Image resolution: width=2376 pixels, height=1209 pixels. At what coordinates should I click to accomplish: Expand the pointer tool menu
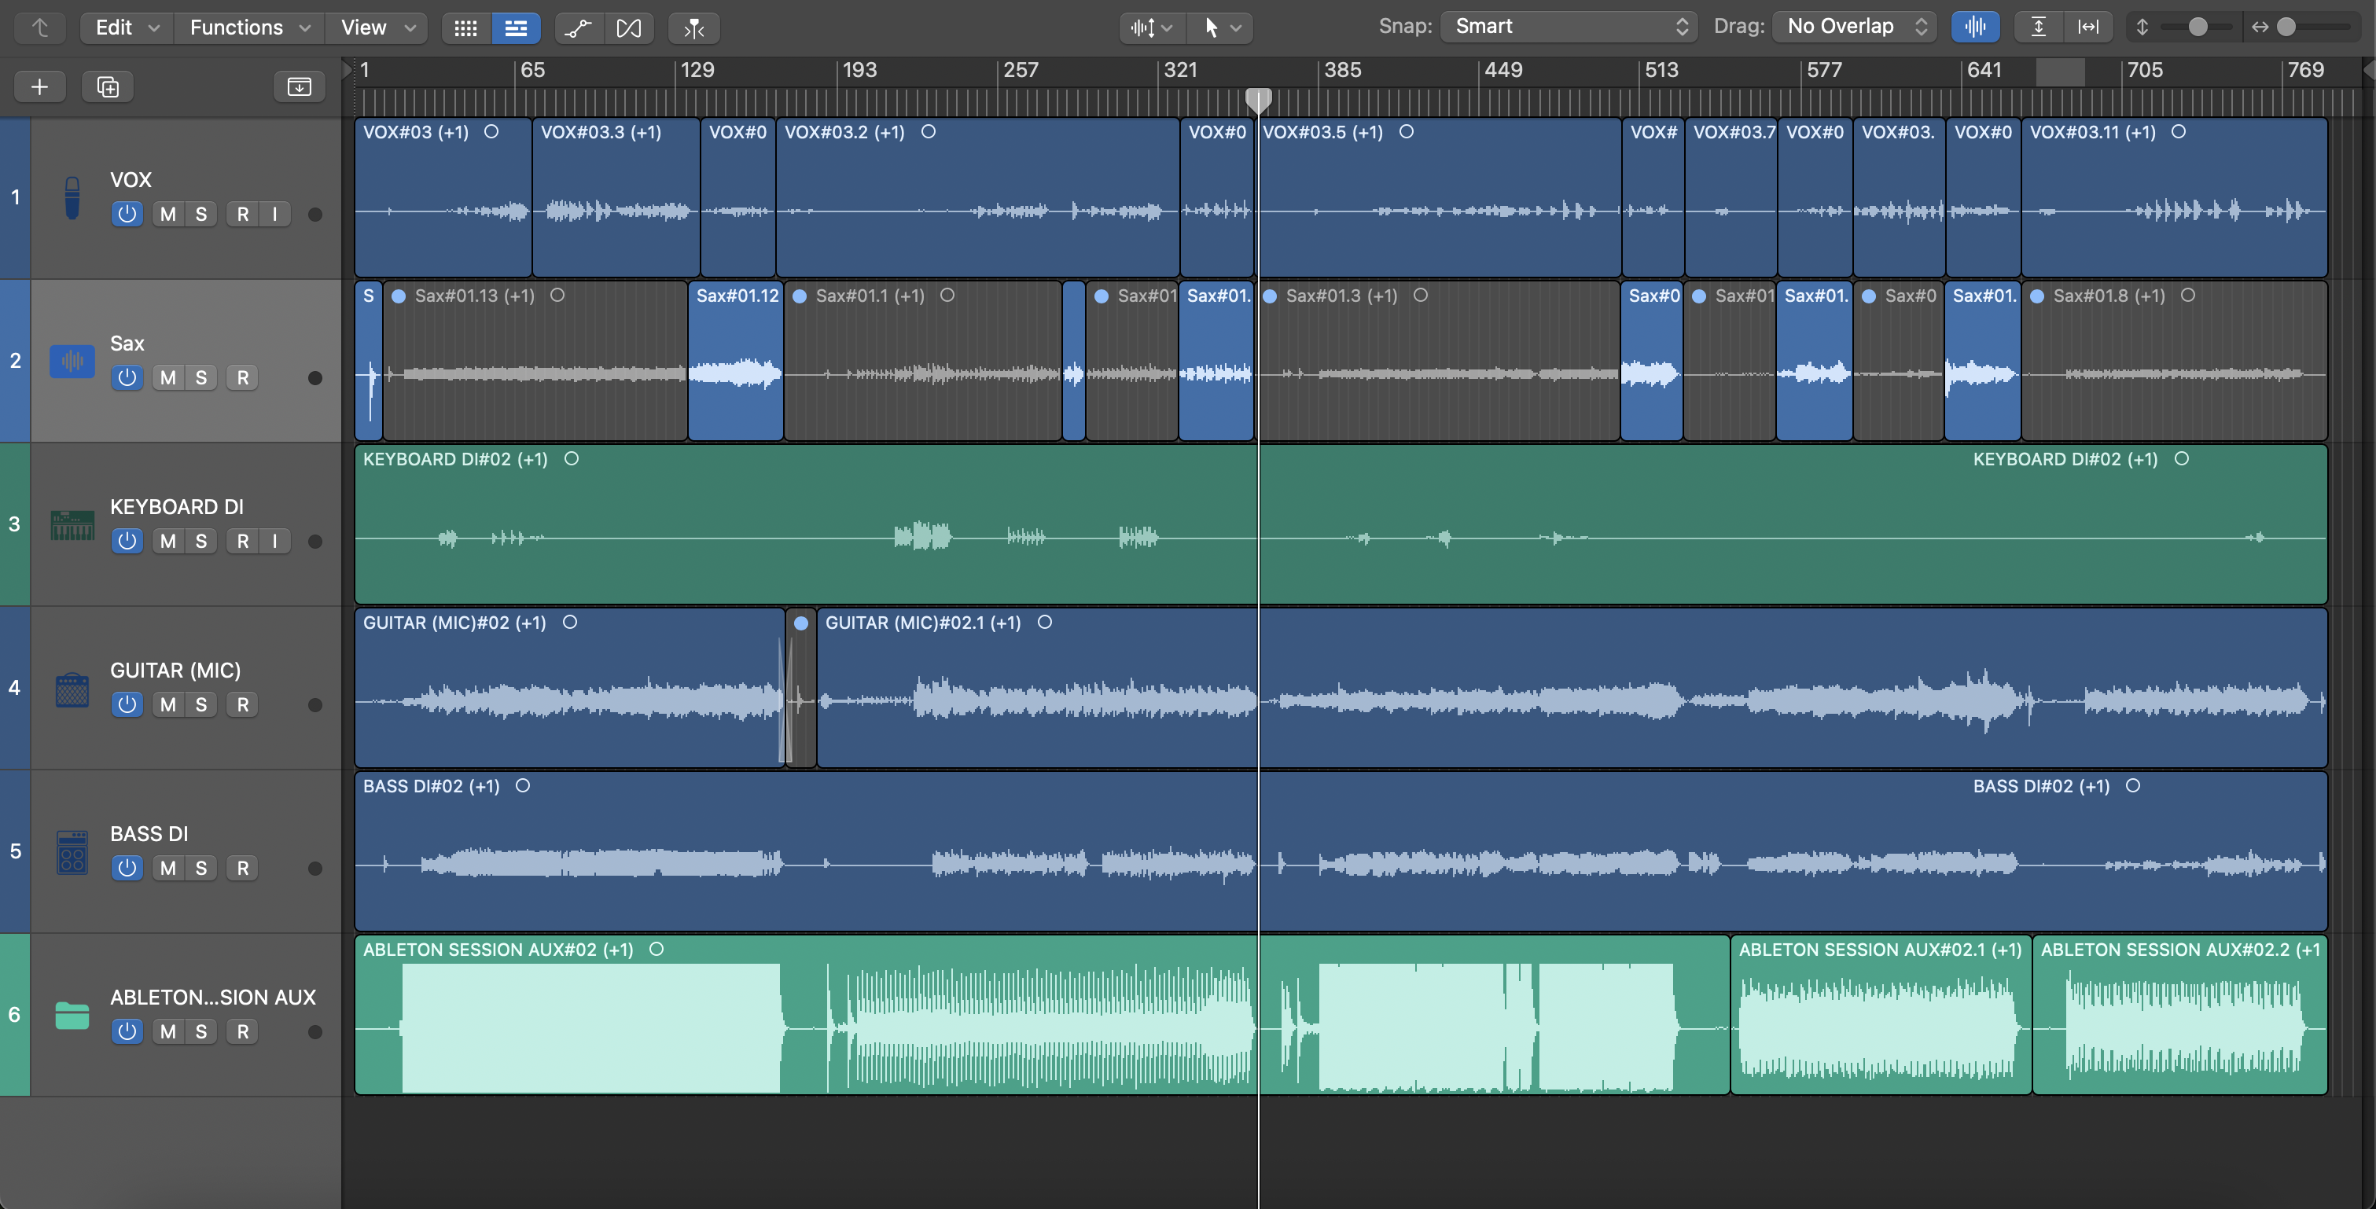tap(1219, 28)
